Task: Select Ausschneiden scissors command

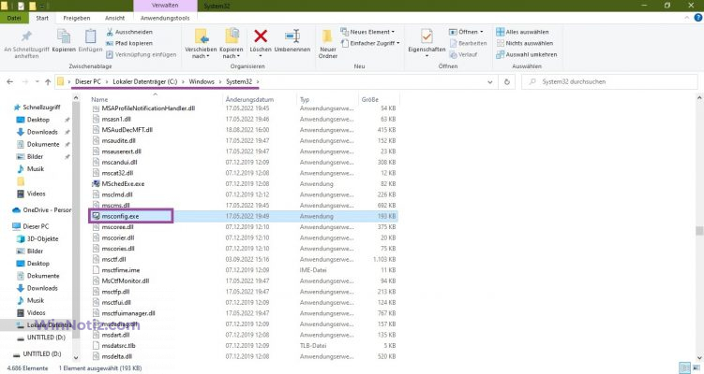Action: click(129, 32)
